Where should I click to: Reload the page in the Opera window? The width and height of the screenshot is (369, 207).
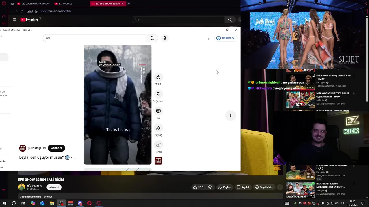pos(22,11)
